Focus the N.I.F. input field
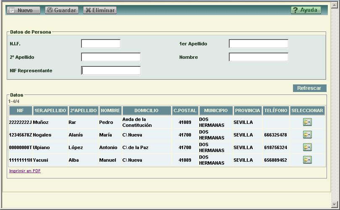Screen dimensions: 340x210 (101, 44)
